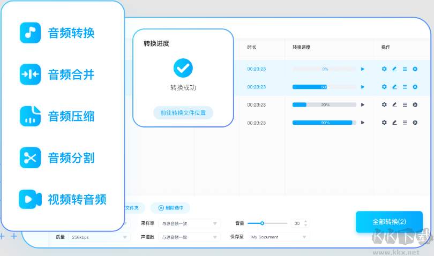
Task: Open the 质量 256kbps quality dropdown
Action: coord(99,237)
